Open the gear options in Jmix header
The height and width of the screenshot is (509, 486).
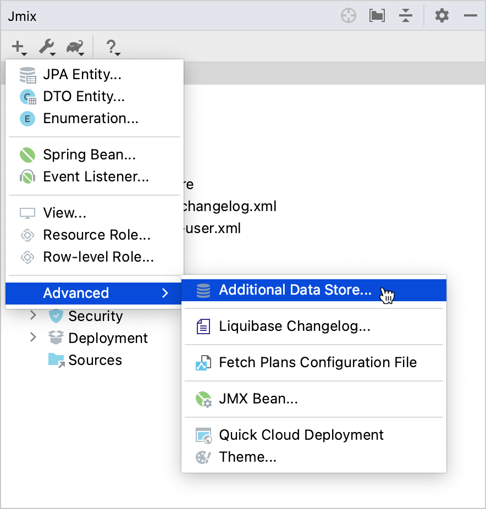pos(442,15)
